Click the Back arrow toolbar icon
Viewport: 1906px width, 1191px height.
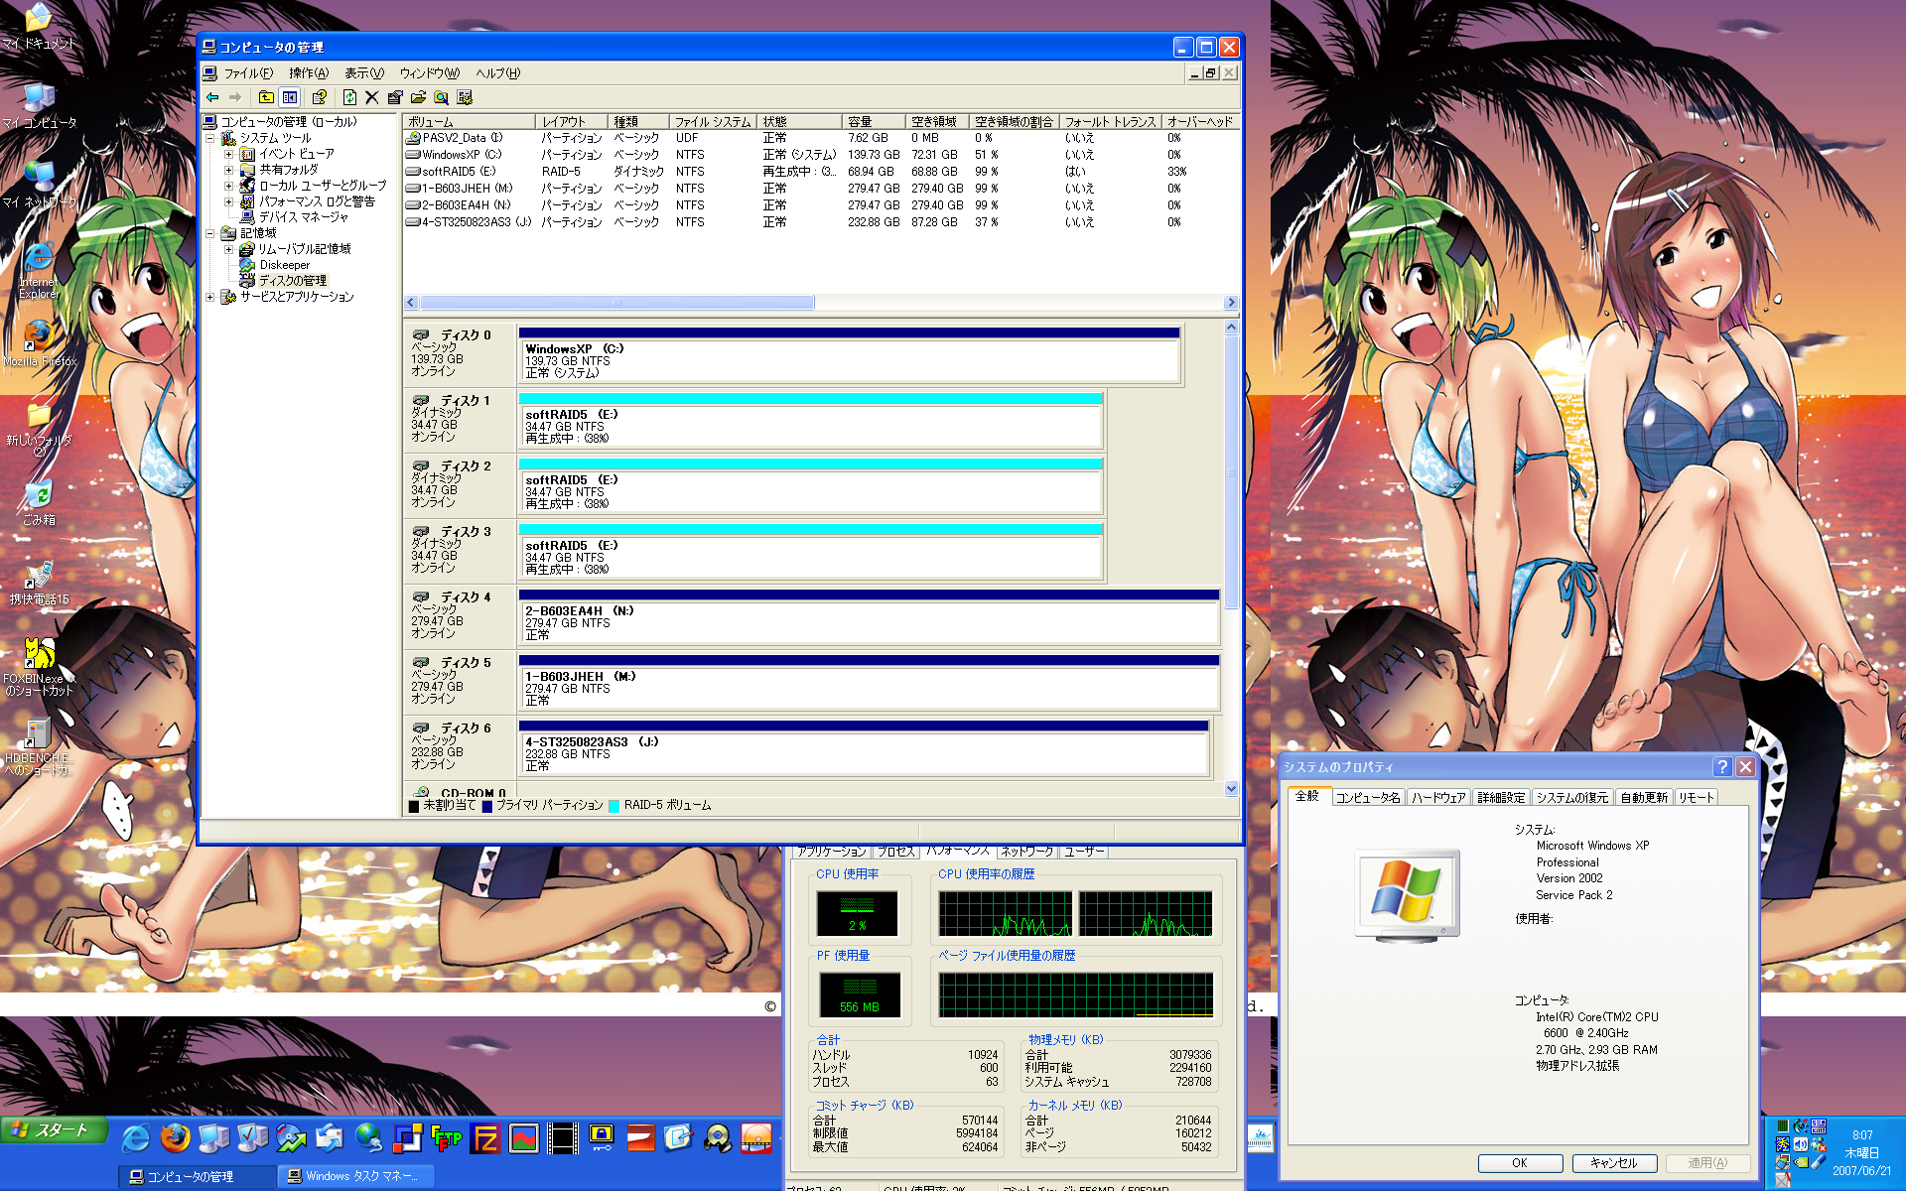[212, 97]
